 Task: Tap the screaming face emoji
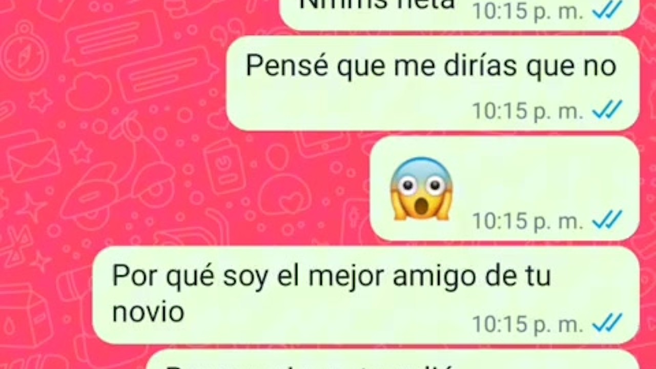pos(421,189)
